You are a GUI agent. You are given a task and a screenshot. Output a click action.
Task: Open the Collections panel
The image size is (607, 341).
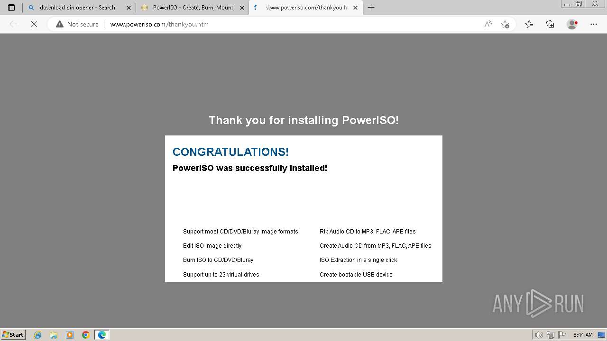(x=550, y=24)
